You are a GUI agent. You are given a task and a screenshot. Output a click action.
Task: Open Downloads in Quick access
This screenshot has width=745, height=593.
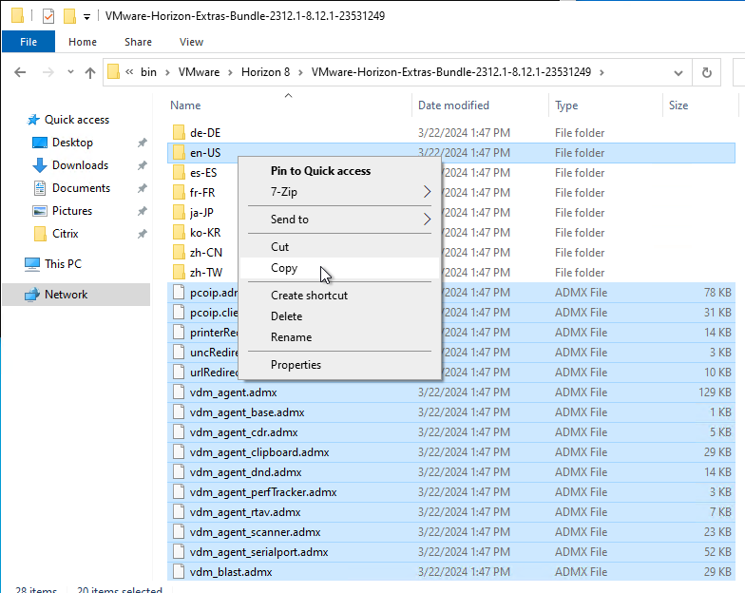80,165
